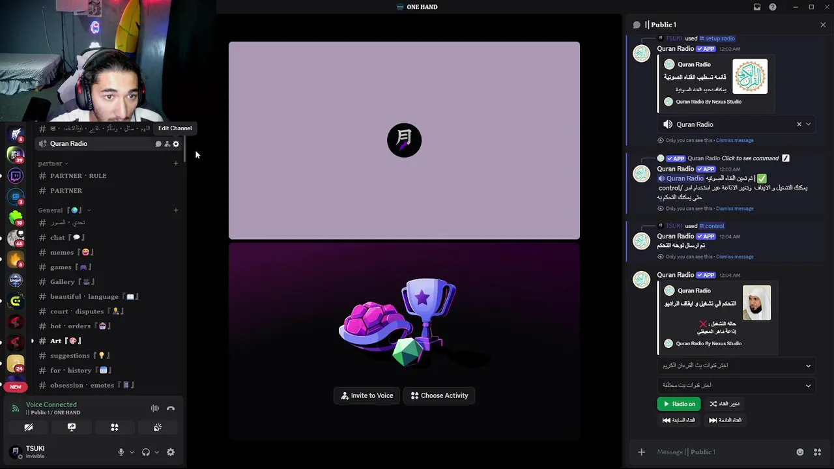The height and width of the screenshot is (469, 834).
Task: Expand headphone output options arrow
Action: 156,452
